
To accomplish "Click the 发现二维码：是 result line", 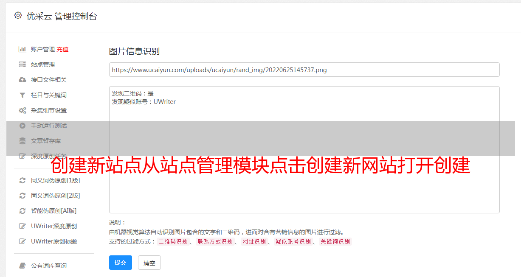I will 132,93.
